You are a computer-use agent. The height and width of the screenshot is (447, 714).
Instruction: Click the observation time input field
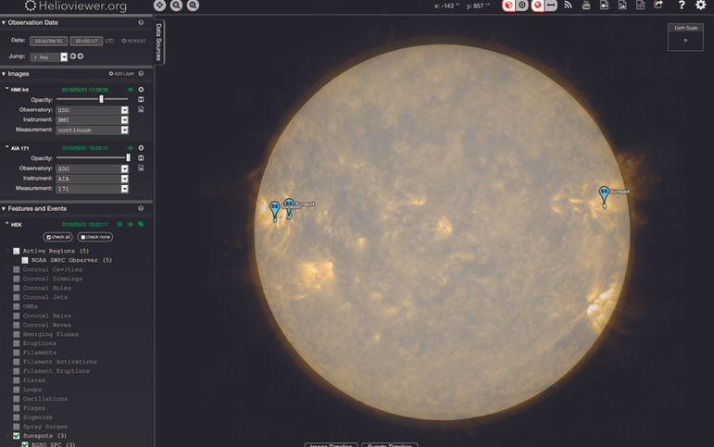[86, 41]
